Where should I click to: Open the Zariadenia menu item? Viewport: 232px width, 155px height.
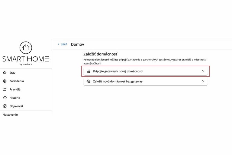(x=17, y=81)
